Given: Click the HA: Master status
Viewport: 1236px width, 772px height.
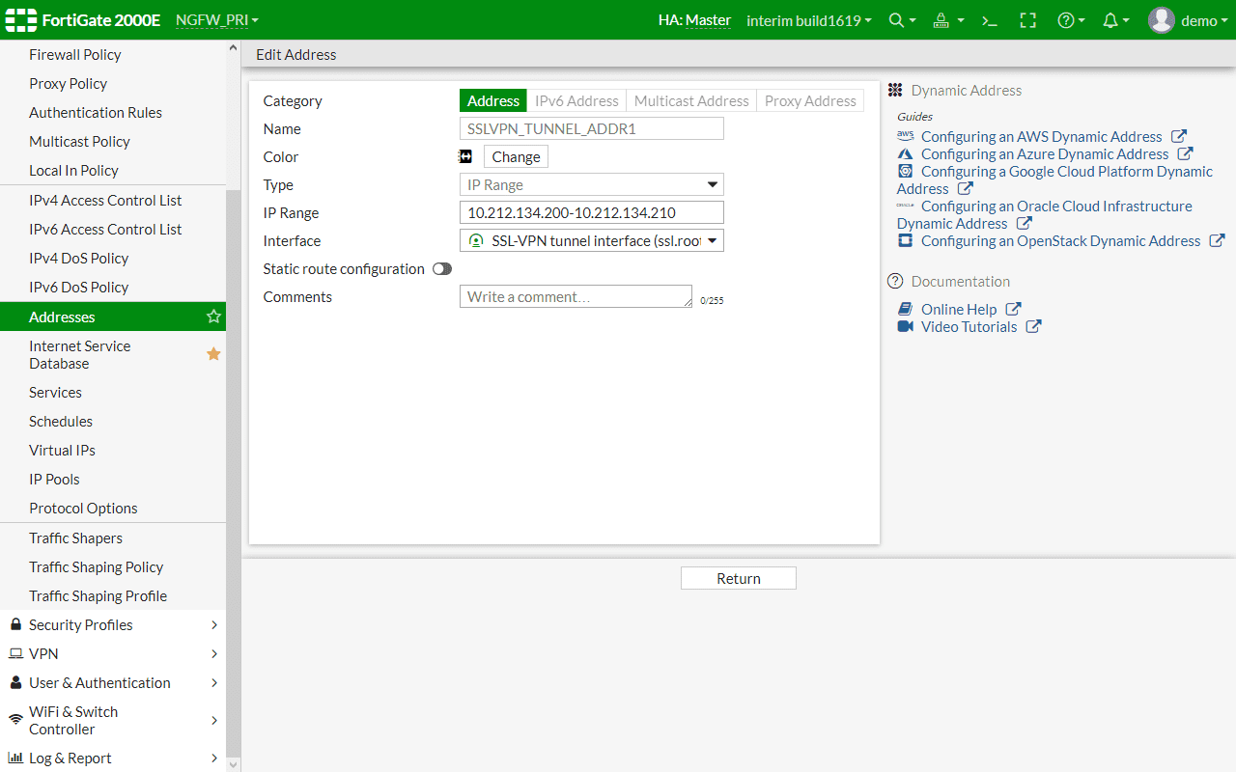Looking at the screenshot, I should 694,20.
